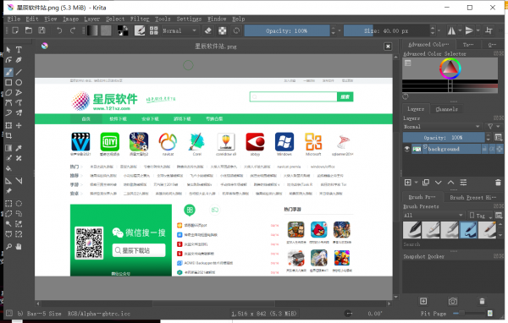Image resolution: width=508 pixels, height=323 pixels.
Task: Close the document tab with X
Action: [x=388, y=47]
